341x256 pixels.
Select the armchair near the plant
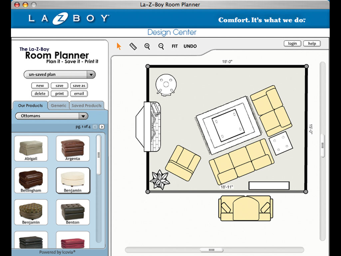(183, 163)
